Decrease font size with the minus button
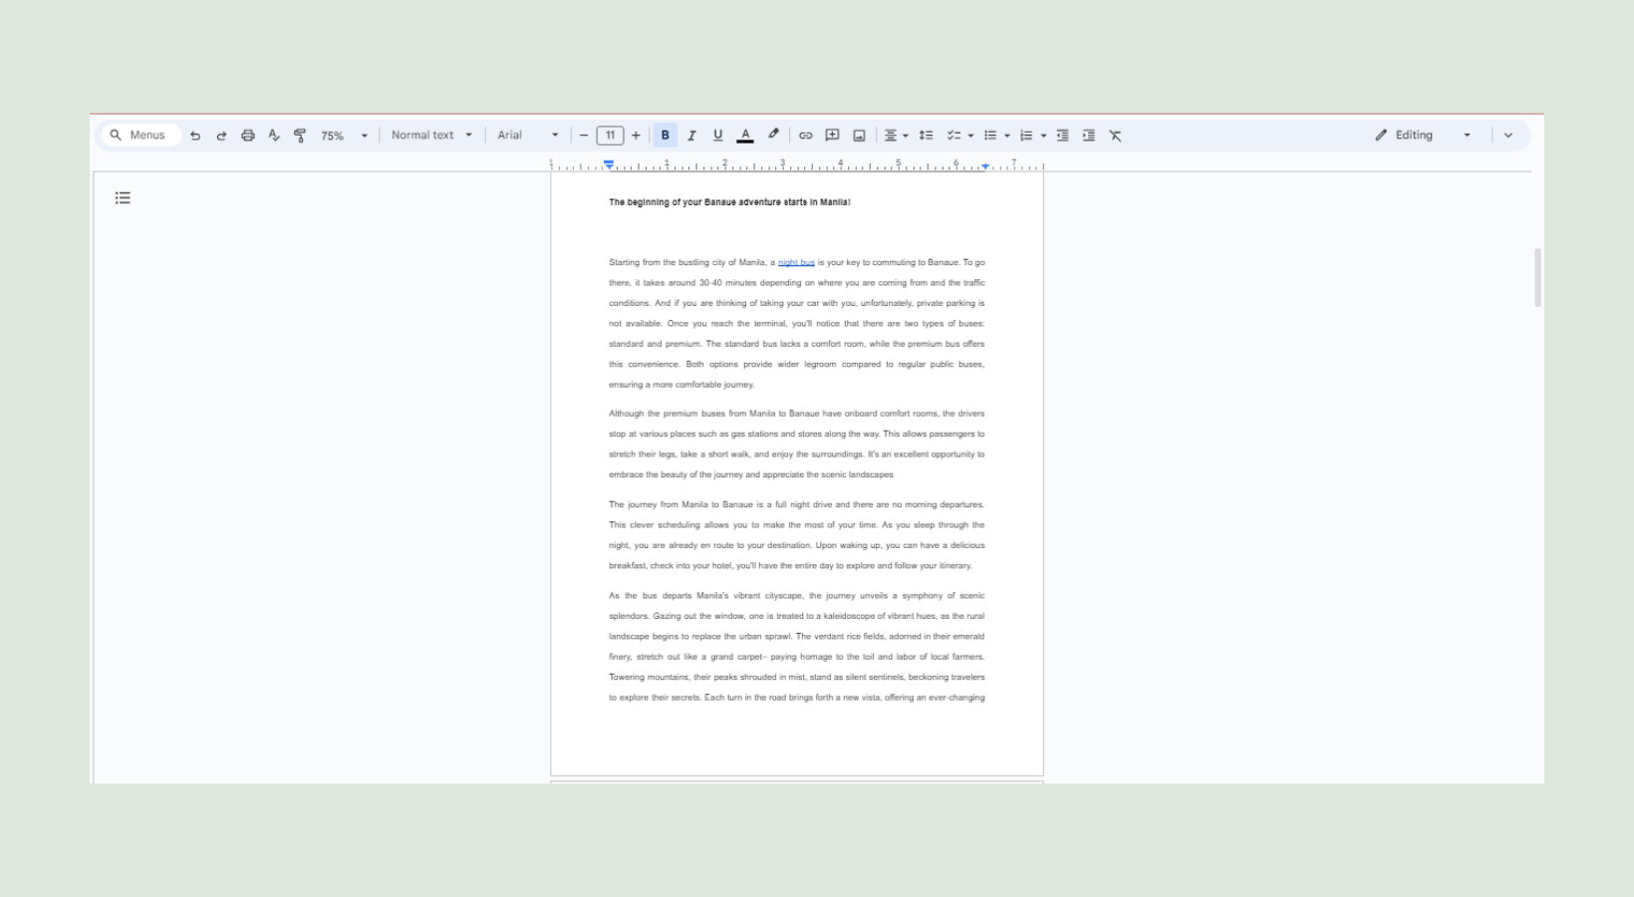Image resolution: width=1634 pixels, height=897 pixels. click(584, 136)
